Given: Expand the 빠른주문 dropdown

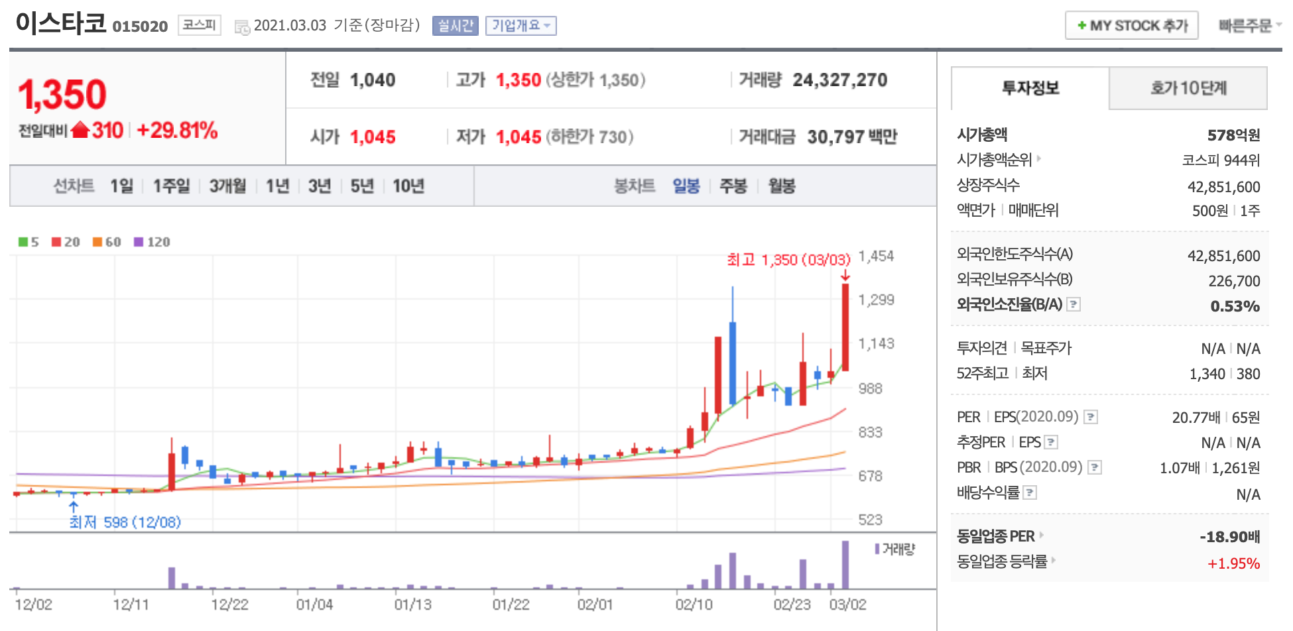Looking at the screenshot, I should (1250, 26).
